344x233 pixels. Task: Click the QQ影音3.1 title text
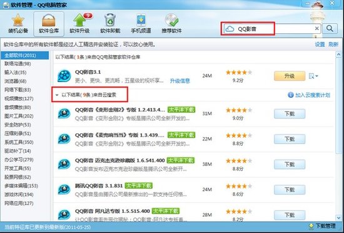88,72
